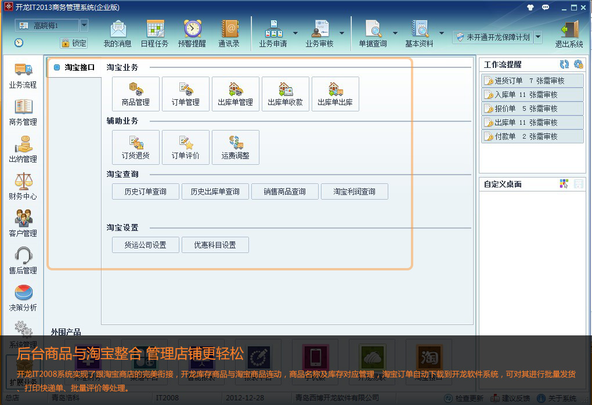Select the 淘宝接口 tab
The image size is (592, 405).
tap(74, 67)
